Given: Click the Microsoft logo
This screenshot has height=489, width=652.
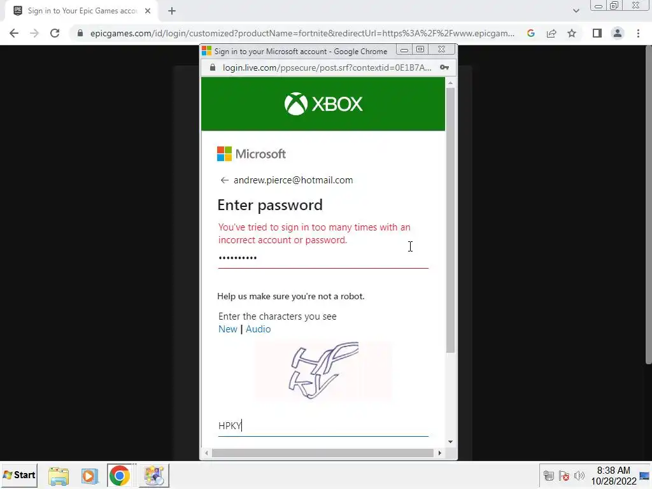Looking at the screenshot, I should (x=251, y=154).
